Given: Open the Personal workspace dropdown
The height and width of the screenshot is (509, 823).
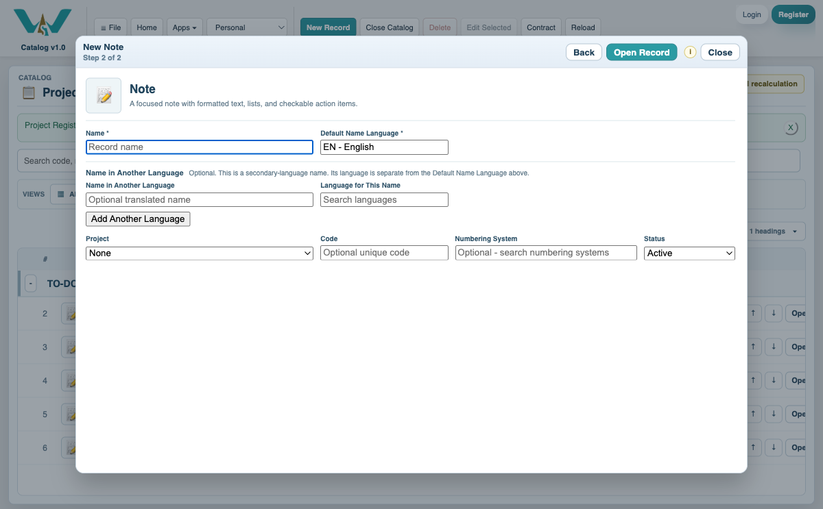Looking at the screenshot, I should point(247,27).
